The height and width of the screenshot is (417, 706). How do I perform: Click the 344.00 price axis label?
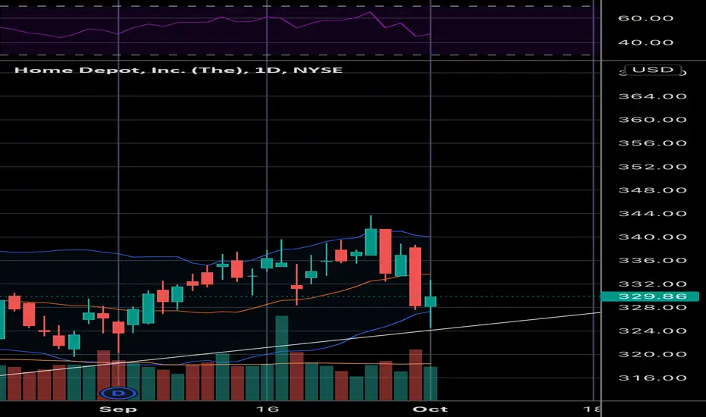click(x=652, y=213)
